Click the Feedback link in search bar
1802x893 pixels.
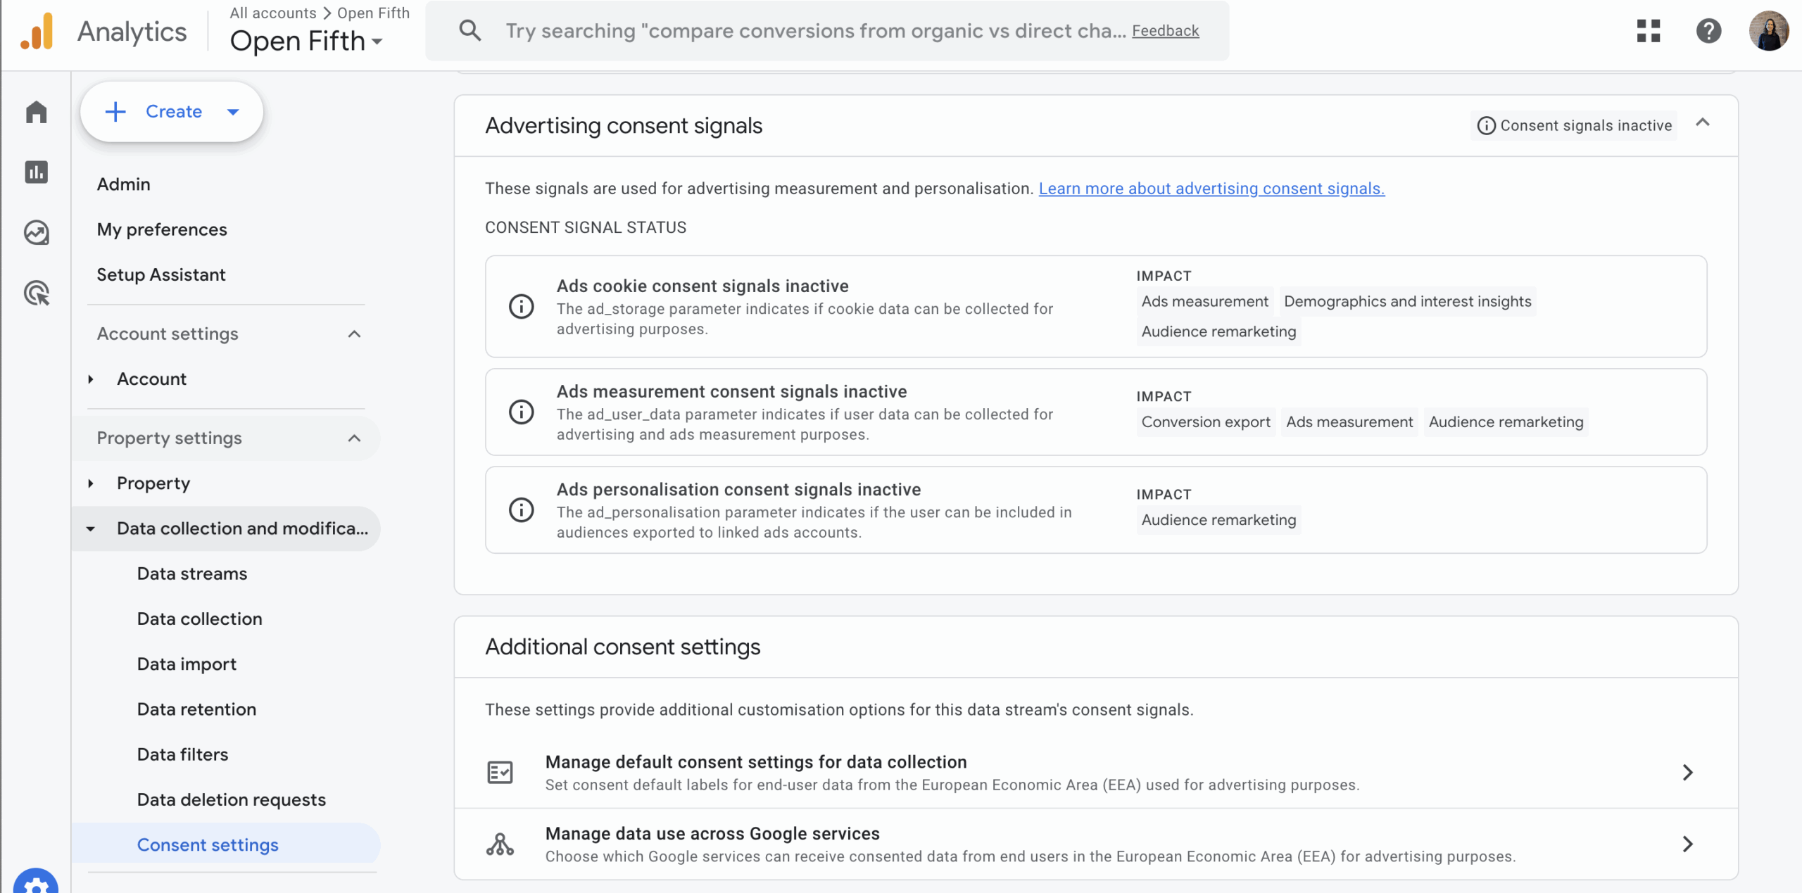tap(1166, 31)
